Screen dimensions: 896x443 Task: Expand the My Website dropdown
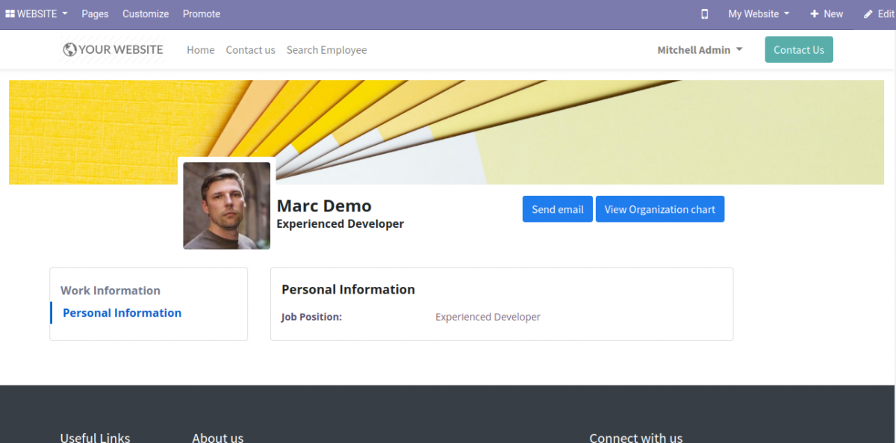756,13
